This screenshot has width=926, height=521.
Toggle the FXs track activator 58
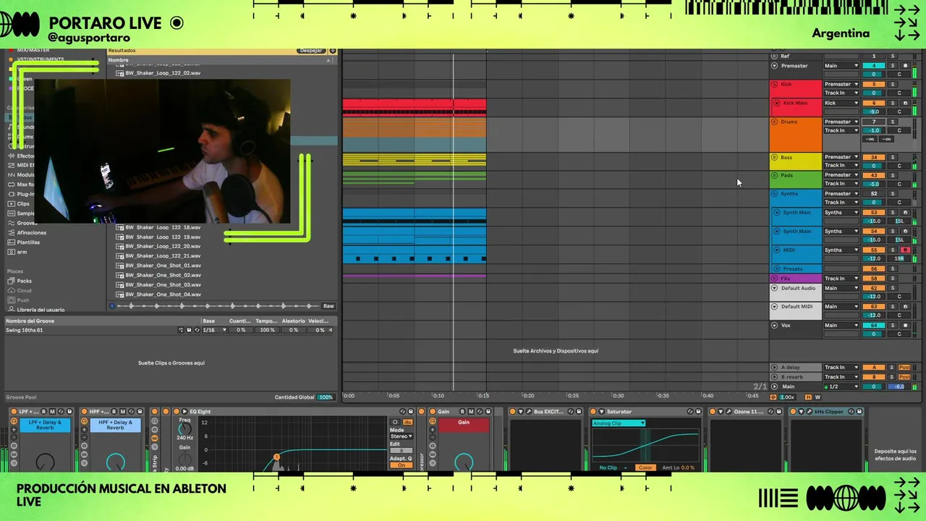click(x=873, y=279)
